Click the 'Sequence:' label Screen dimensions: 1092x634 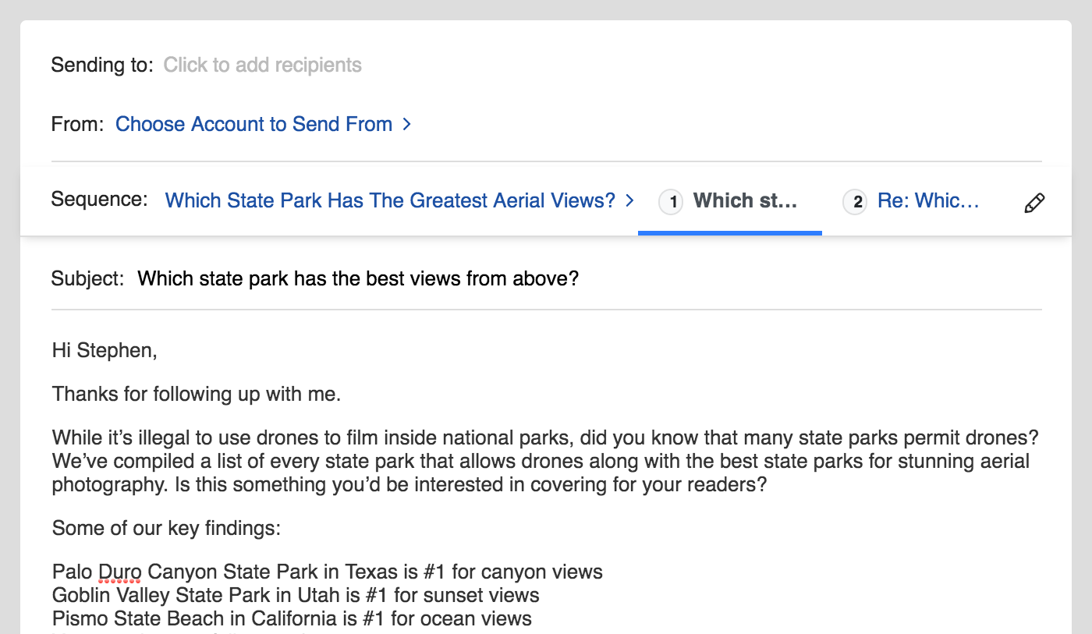tap(99, 200)
